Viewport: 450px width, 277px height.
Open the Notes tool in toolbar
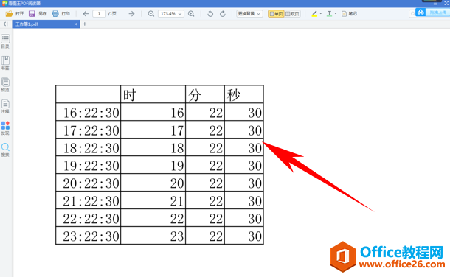click(x=349, y=13)
